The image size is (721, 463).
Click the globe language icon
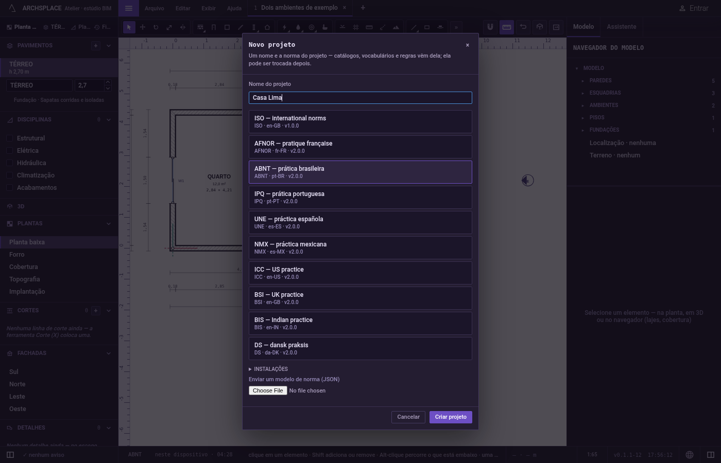690,455
